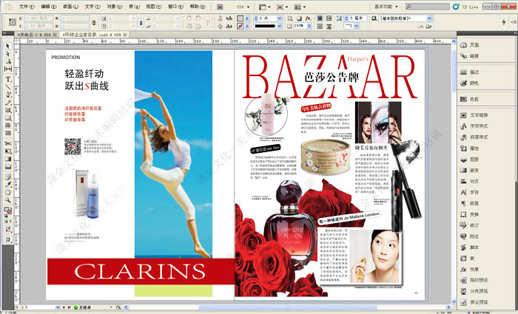Select the Line tool
The width and height of the screenshot is (518, 314).
point(8,86)
